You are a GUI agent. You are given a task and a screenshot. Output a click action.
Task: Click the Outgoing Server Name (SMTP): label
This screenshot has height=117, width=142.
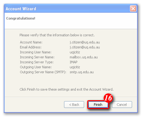click(x=43, y=72)
